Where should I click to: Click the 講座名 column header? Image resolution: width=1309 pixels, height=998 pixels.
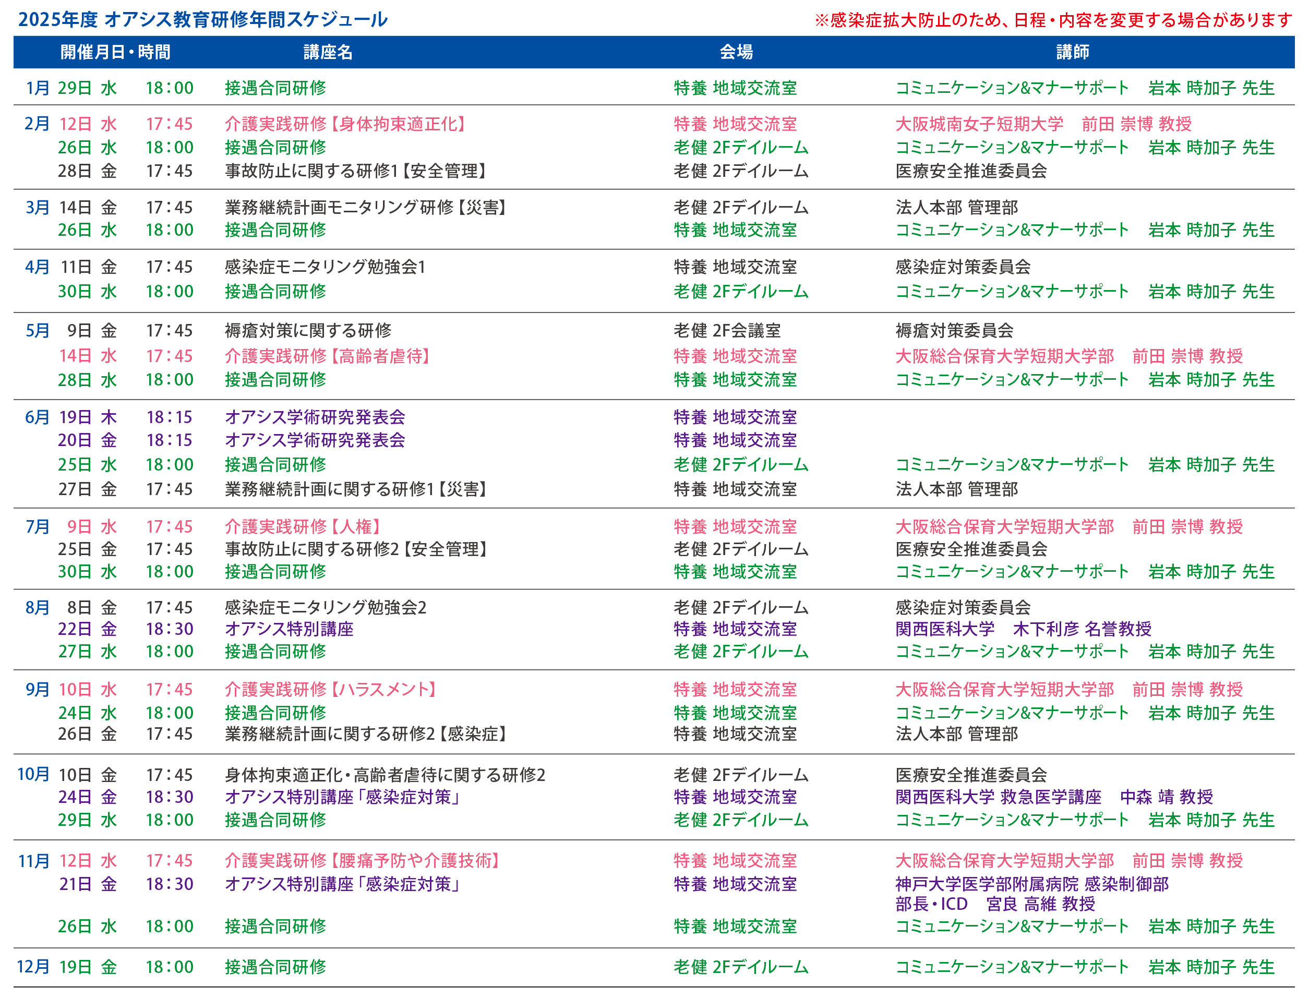(328, 52)
